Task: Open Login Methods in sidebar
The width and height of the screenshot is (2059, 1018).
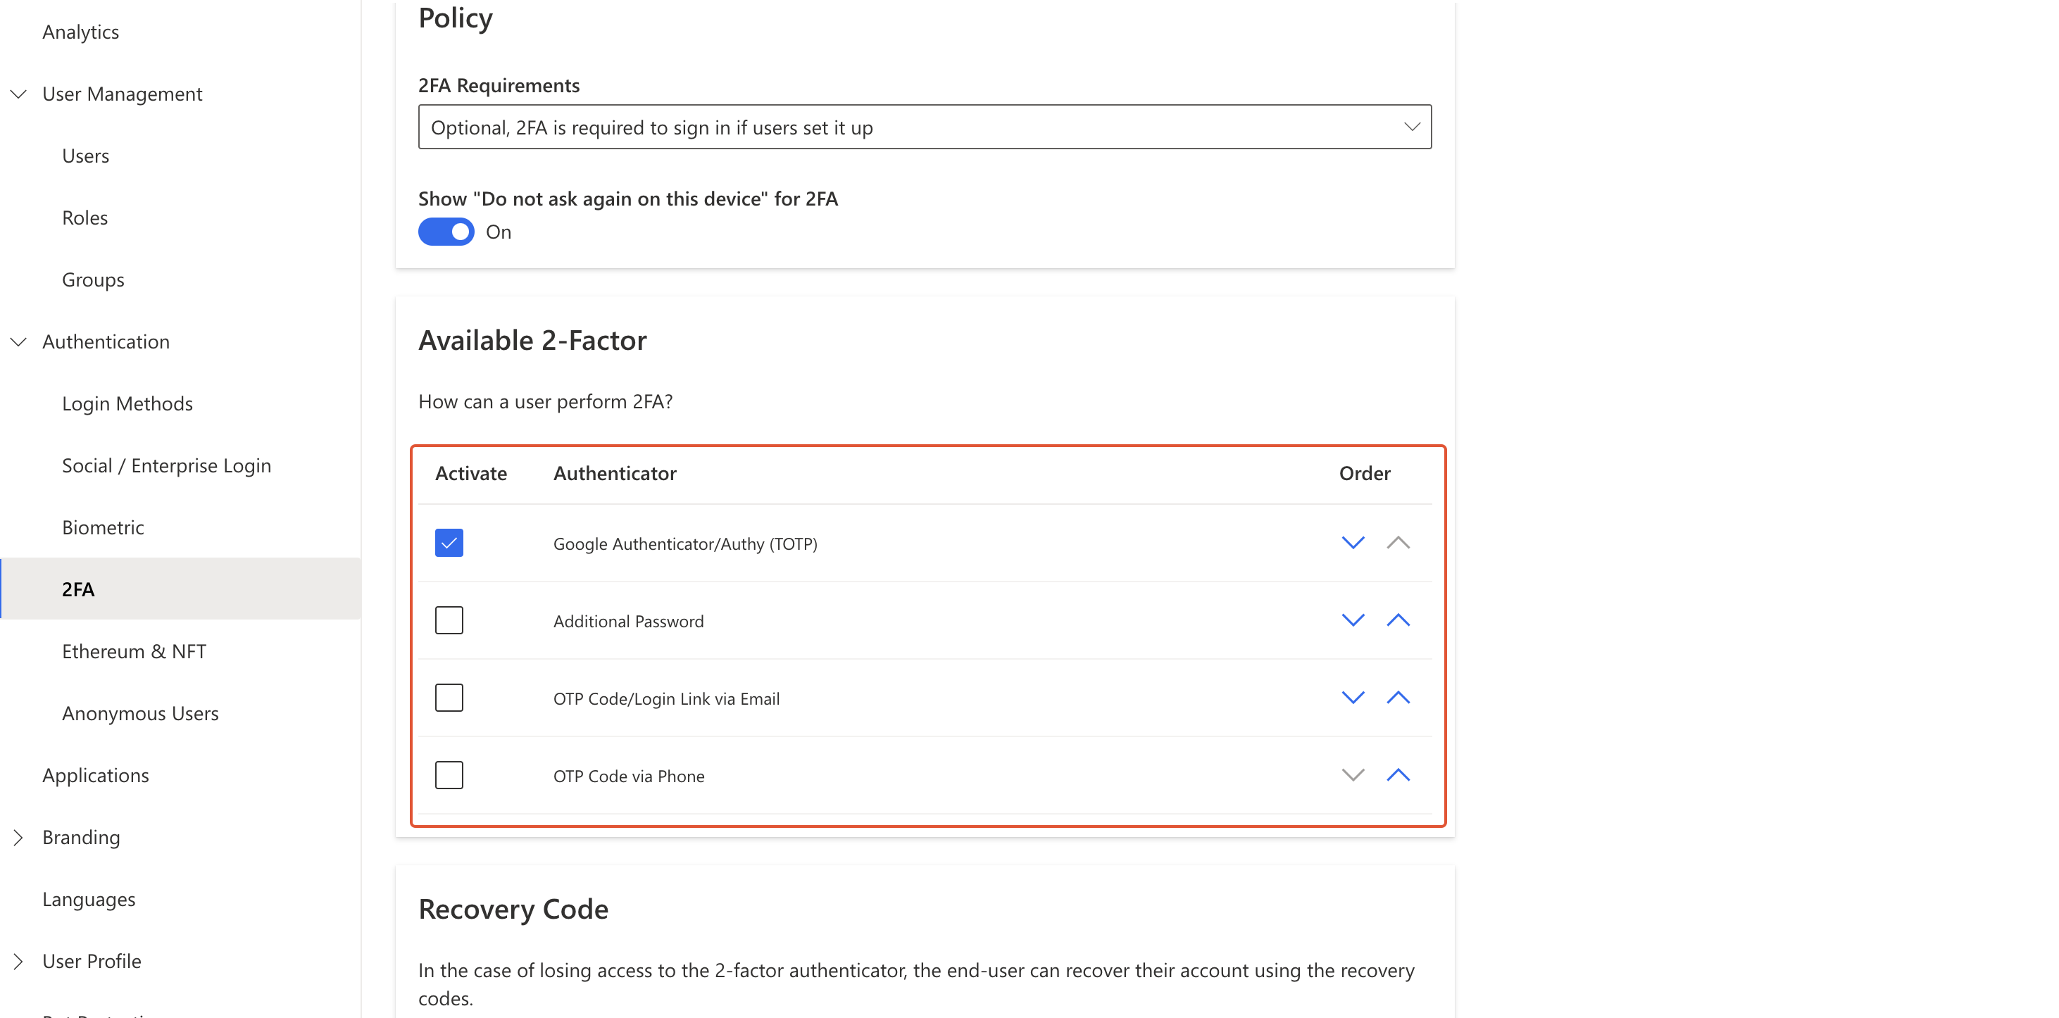Action: (127, 403)
